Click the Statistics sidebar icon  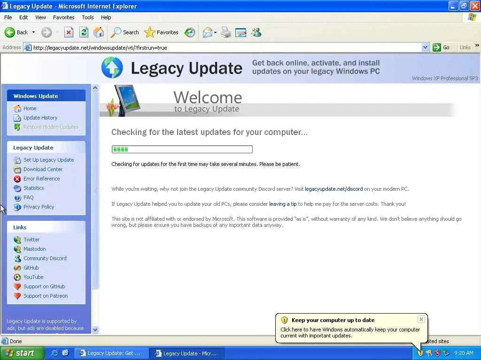17,188
